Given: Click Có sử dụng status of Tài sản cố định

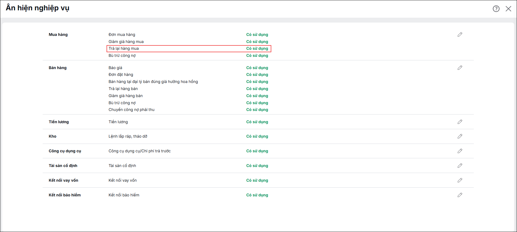Looking at the screenshot, I should click(x=257, y=166).
